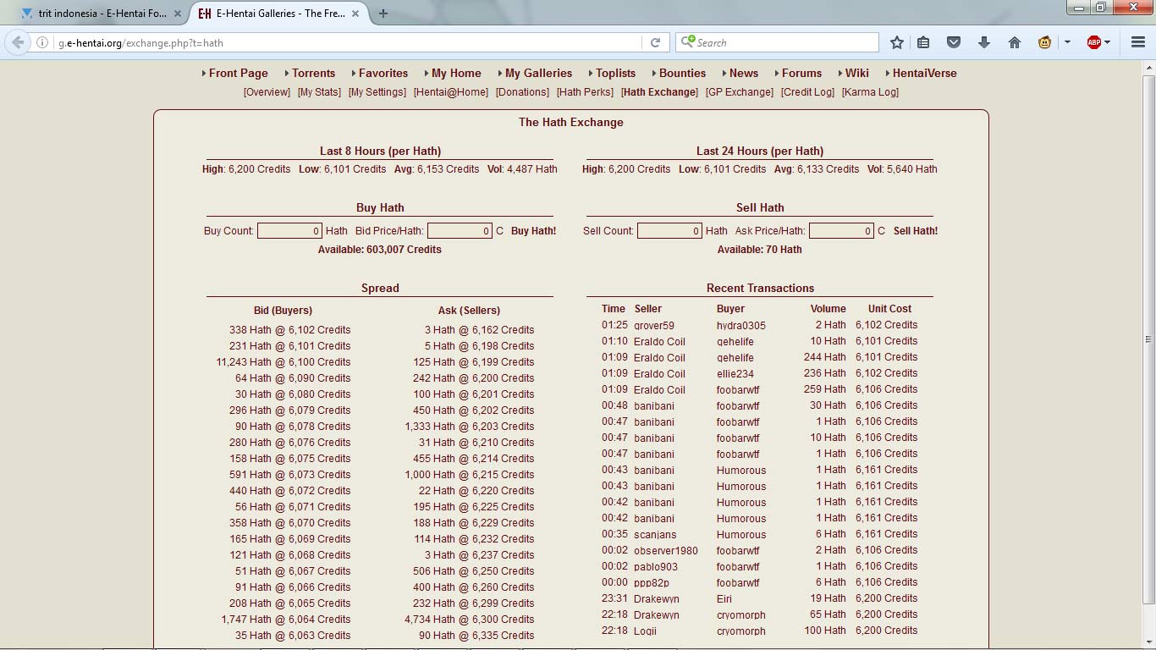Viewport: 1156px width, 650px height.
Task: Open My Galleries navigation link
Action: [538, 74]
